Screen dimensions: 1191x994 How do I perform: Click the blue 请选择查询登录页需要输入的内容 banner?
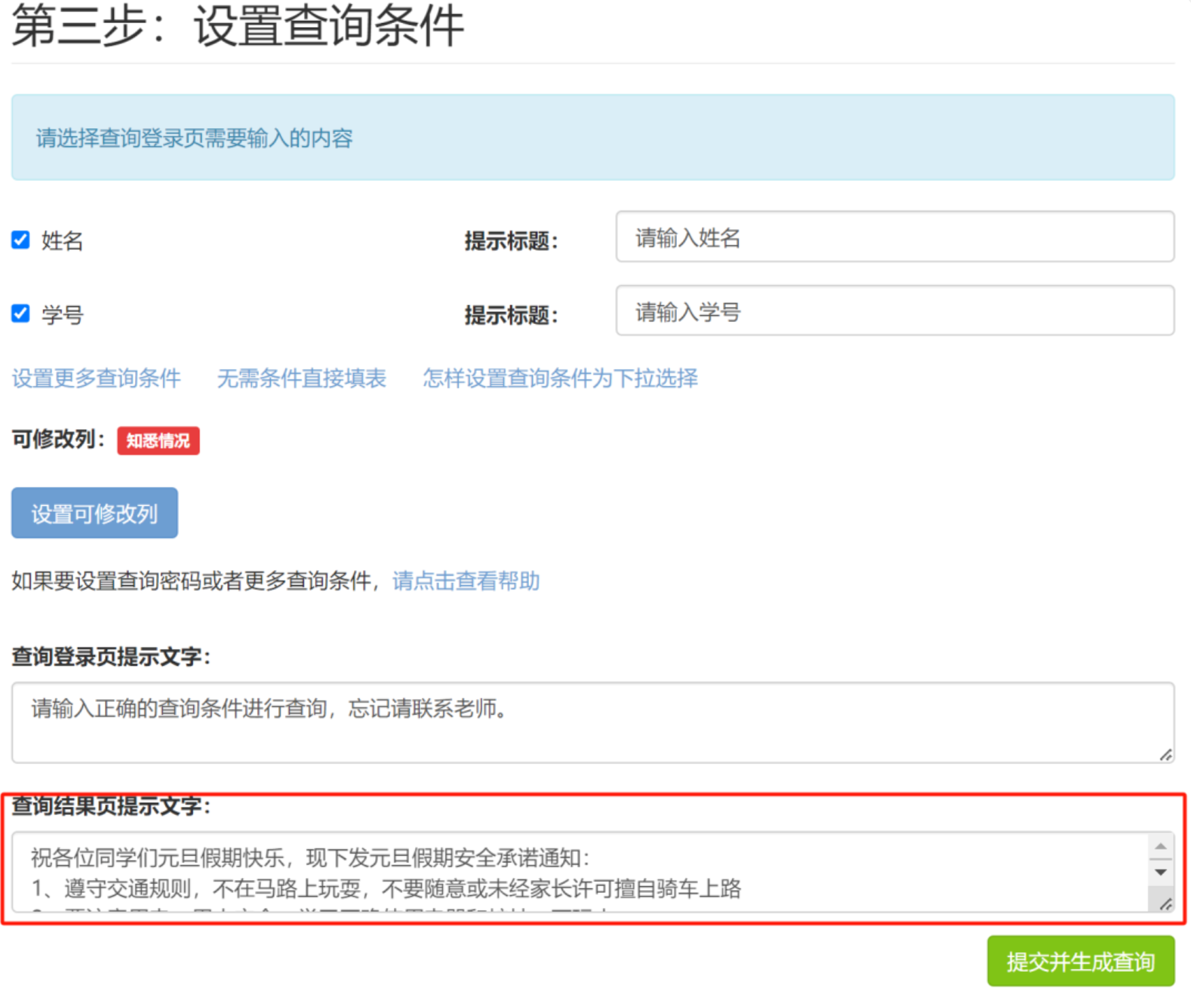(x=592, y=138)
